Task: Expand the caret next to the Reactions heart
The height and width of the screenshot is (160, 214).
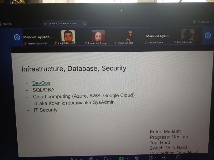Action: click(x=111, y=159)
